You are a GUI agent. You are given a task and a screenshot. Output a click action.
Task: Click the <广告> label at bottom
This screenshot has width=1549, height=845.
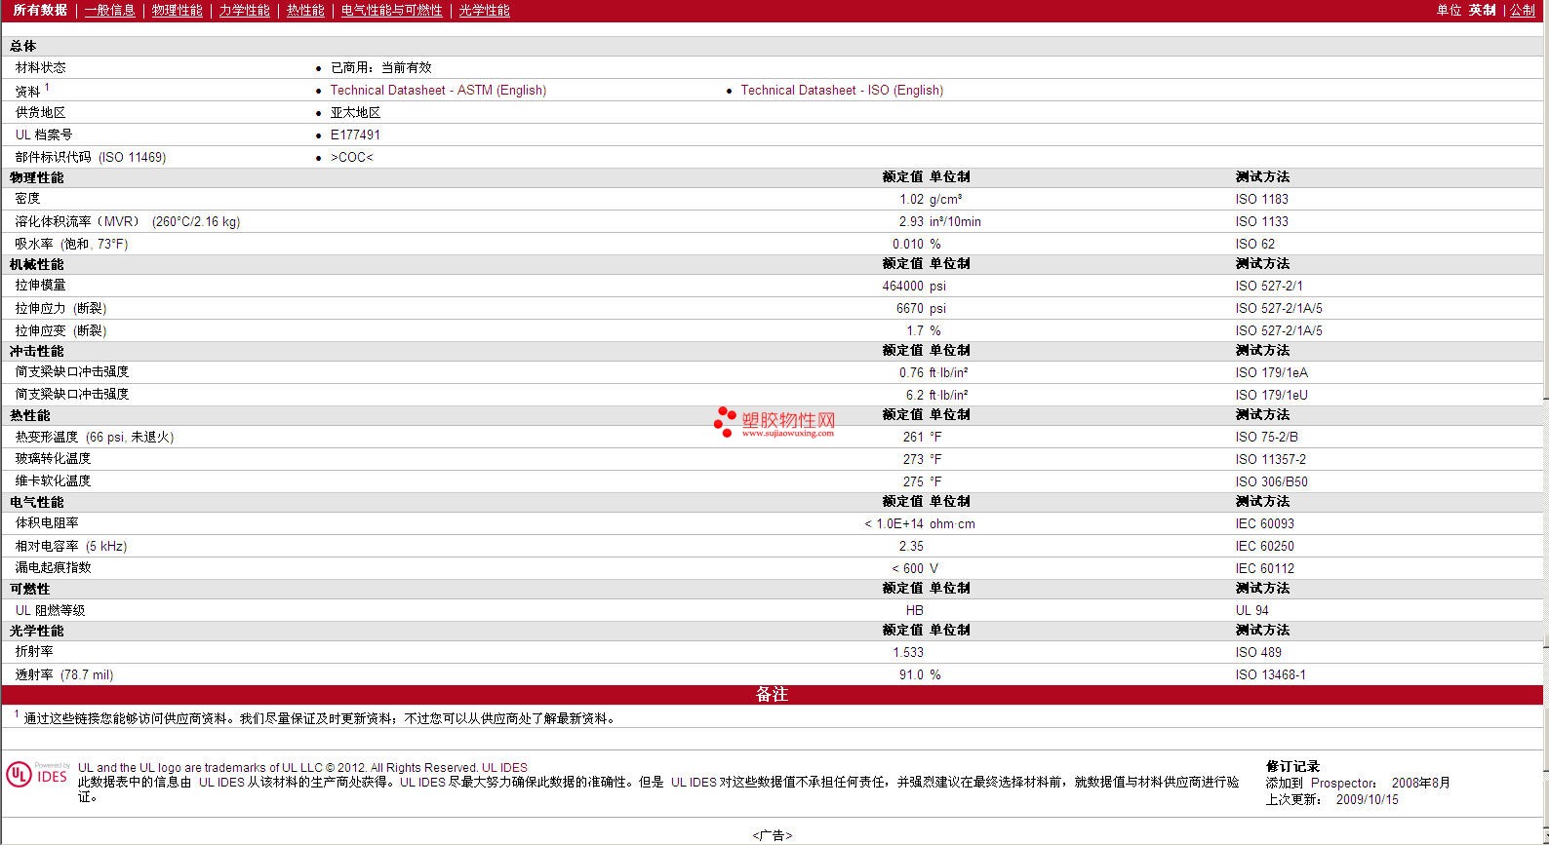tap(772, 835)
